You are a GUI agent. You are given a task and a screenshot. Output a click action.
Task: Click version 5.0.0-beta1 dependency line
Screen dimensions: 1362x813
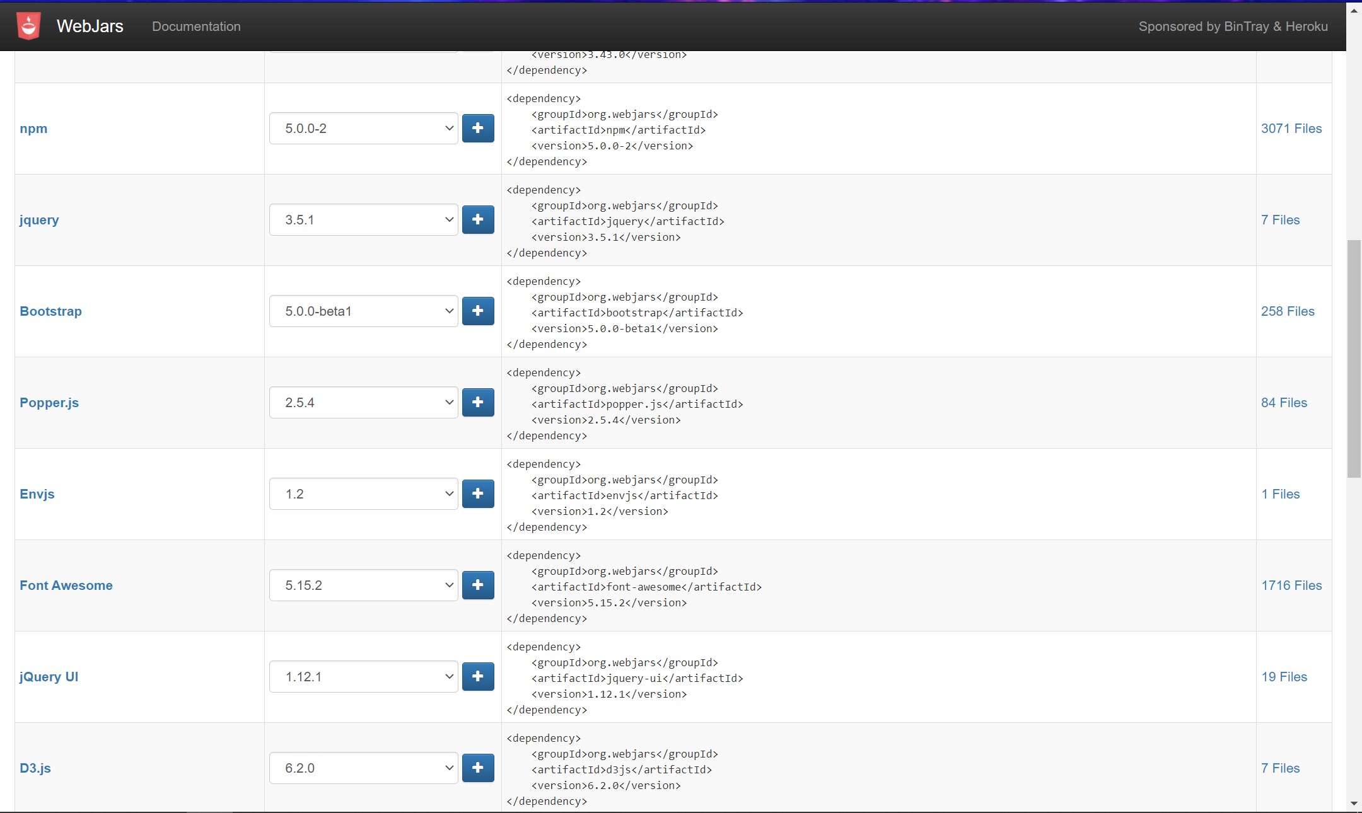coord(625,328)
